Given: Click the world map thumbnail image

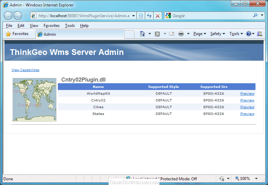Looking at the screenshot, I should 35,99.
